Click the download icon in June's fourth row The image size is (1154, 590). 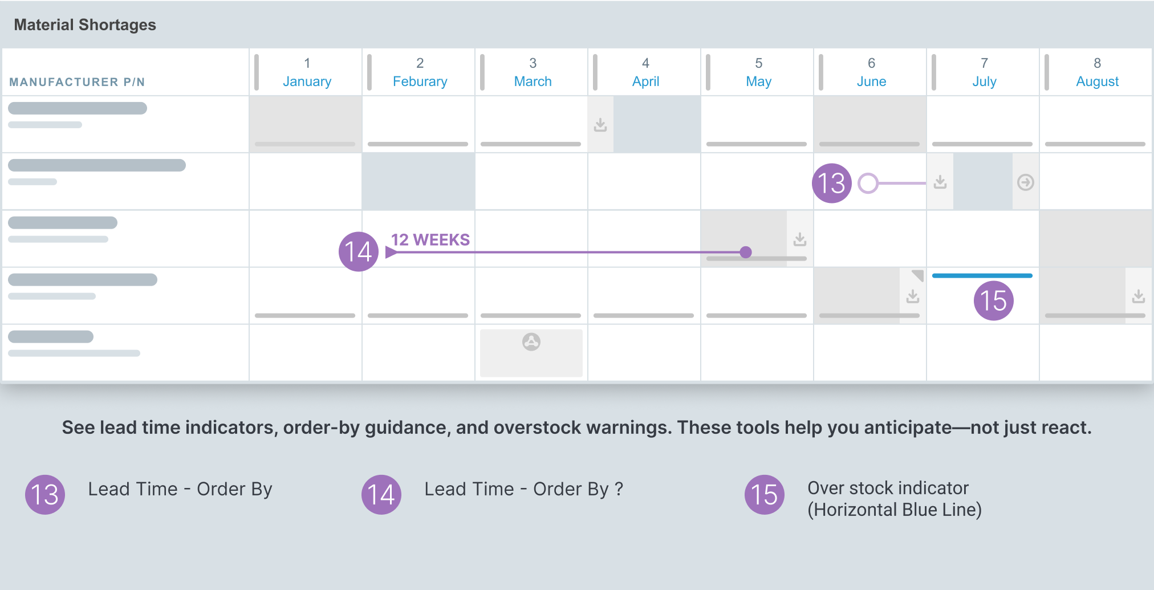coord(913,296)
